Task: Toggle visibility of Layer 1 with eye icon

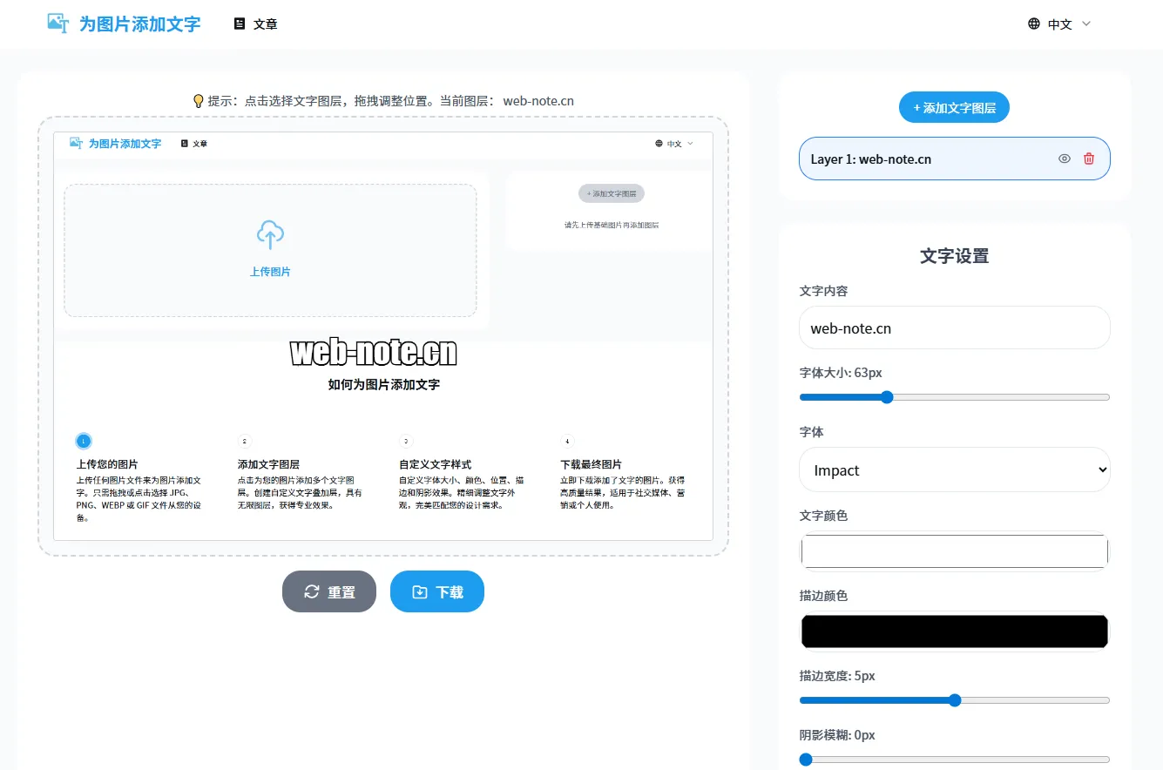Action: pyautogui.click(x=1064, y=159)
